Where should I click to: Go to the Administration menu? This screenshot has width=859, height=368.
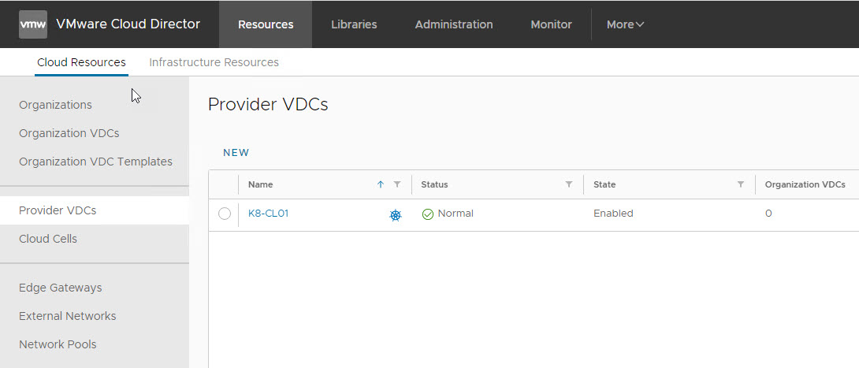[454, 24]
